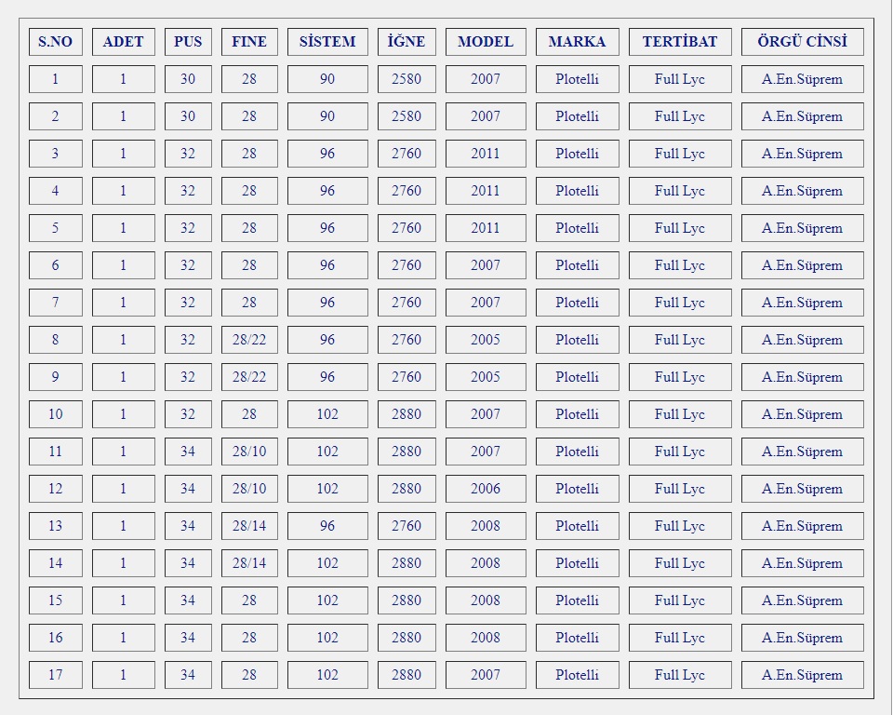Viewport: 893px width, 715px height.
Task: Select the İĞNE column header
Action: point(407,42)
